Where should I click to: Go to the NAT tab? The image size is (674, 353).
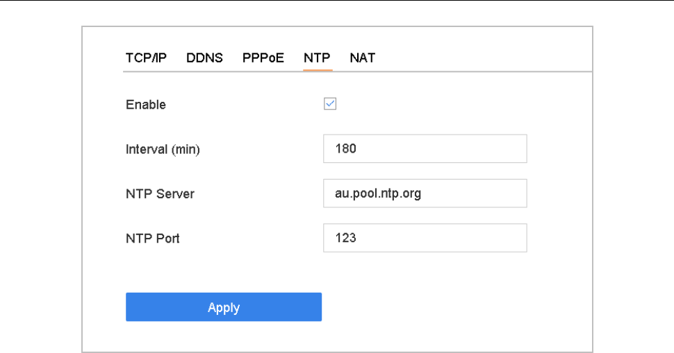point(362,58)
